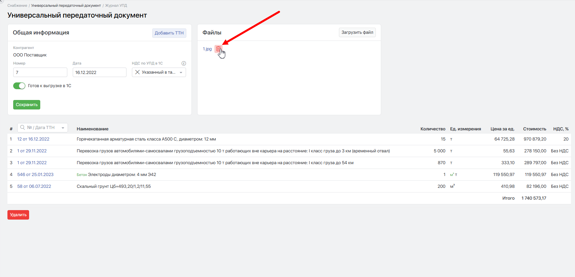Image resolution: width=575 pixels, height=277 pixels.
Task: Open ТТН 12 от 16.12.2022 link
Action: coord(33,139)
